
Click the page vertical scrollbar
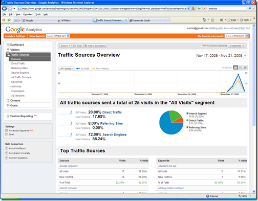pyautogui.click(x=254, y=109)
